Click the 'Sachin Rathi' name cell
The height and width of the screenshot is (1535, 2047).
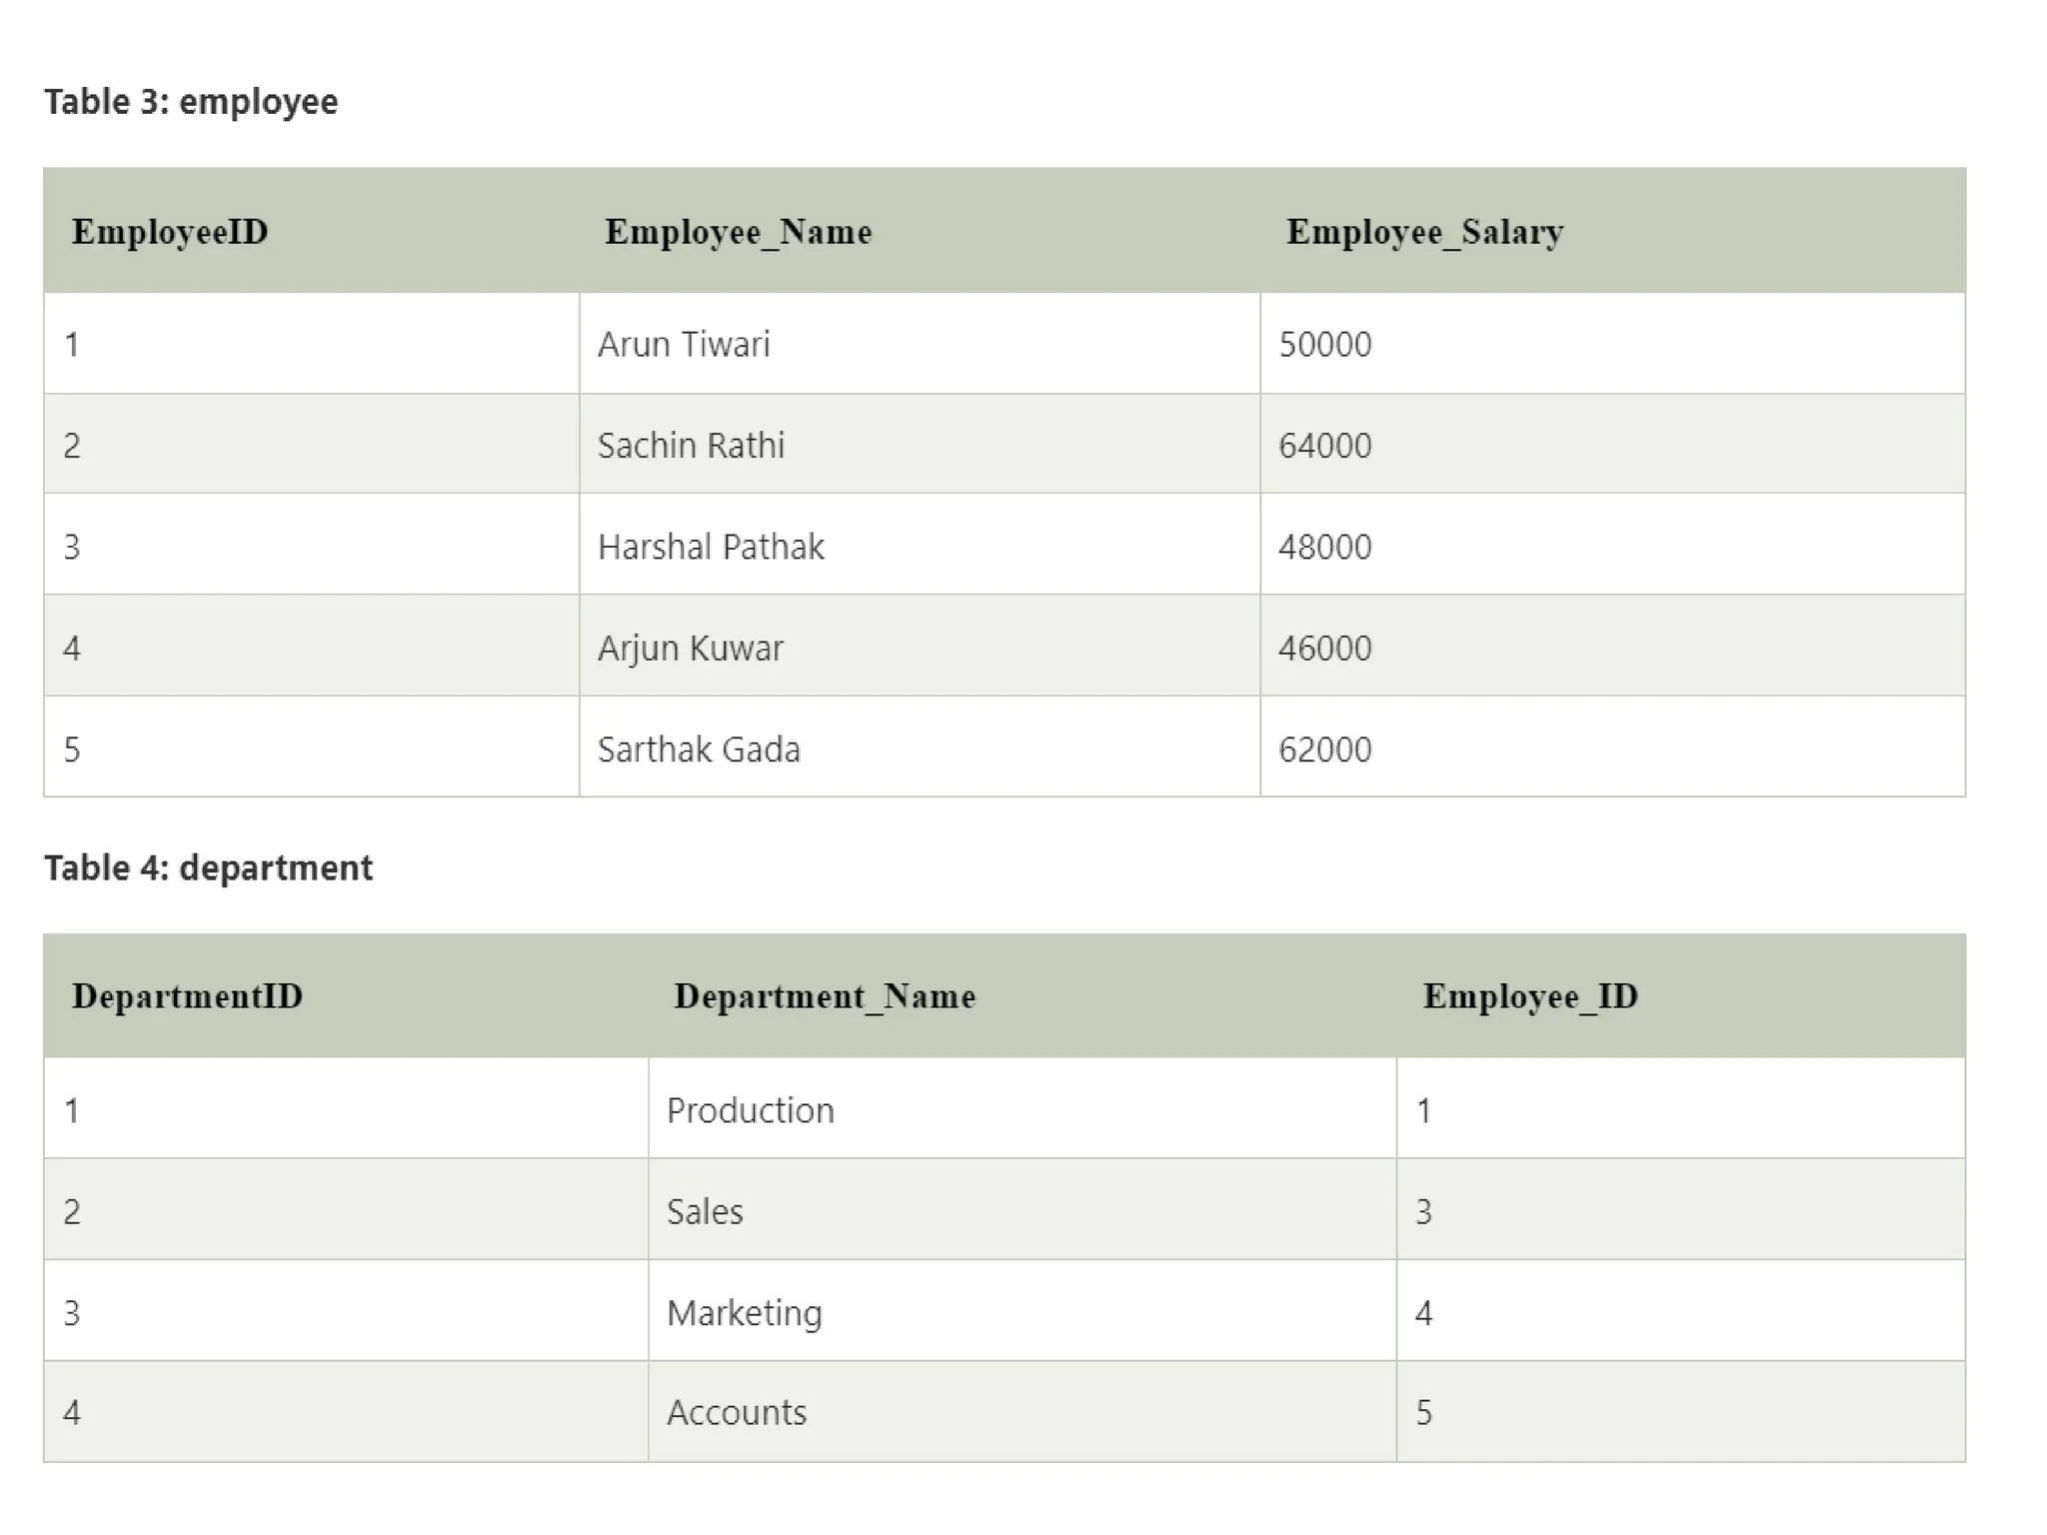point(691,446)
